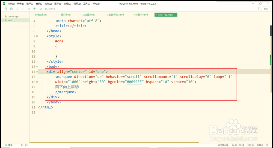Viewport: 273px width, 148px height.
Task: Click the </html> tag on line 21
Action: point(45,107)
